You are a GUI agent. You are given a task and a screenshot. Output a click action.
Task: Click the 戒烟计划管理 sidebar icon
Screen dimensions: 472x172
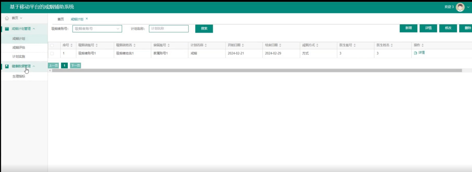tap(7, 29)
